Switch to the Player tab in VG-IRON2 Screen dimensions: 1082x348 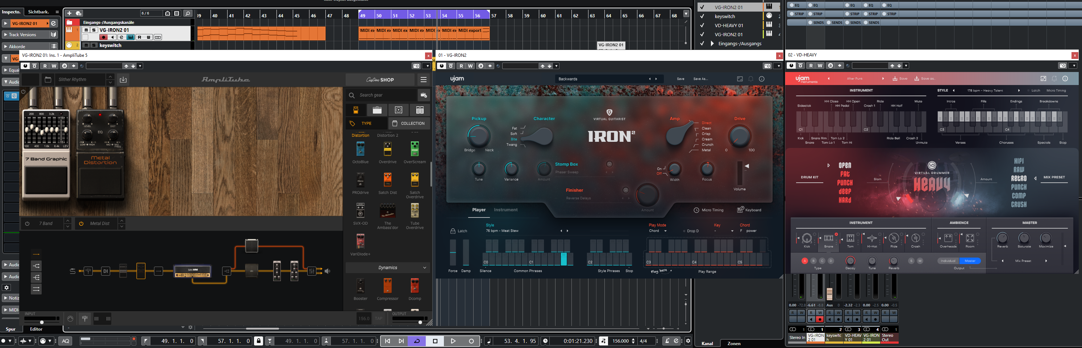[479, 210]
